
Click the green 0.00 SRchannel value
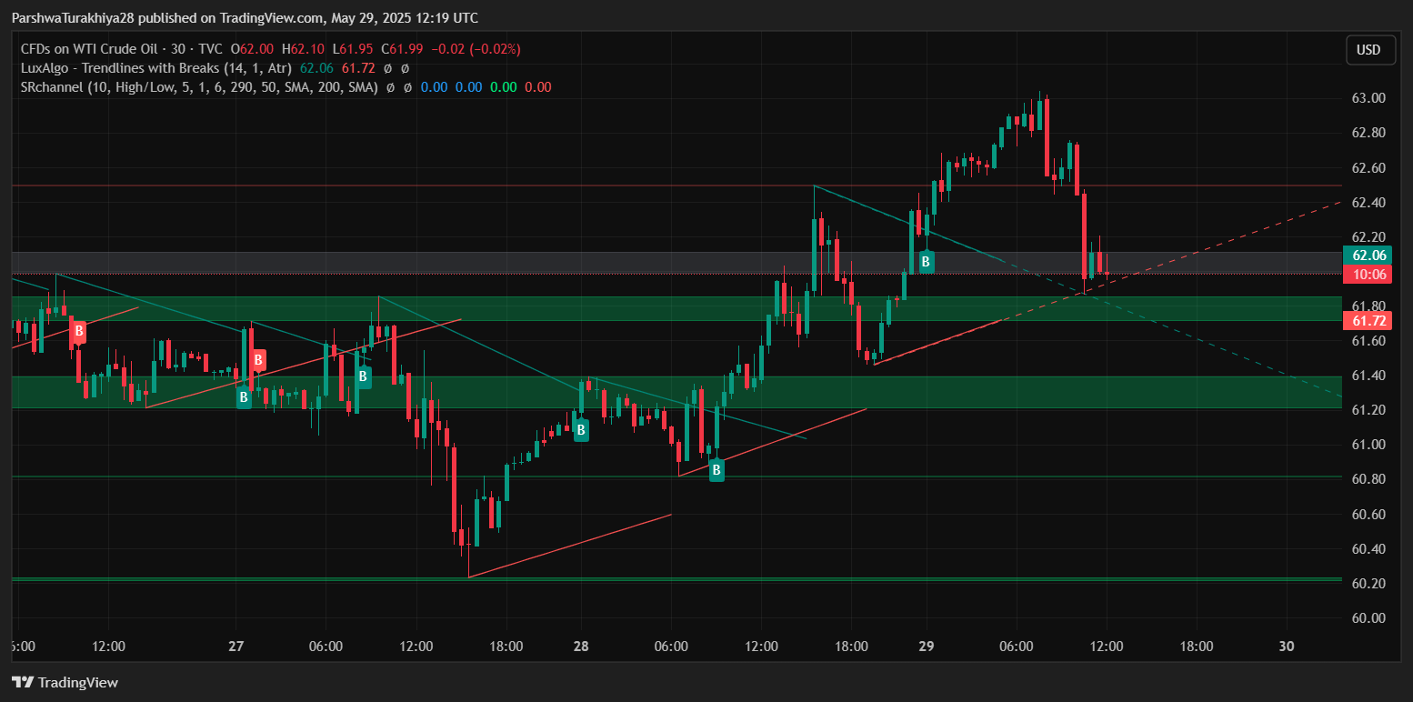coord(503,87)
